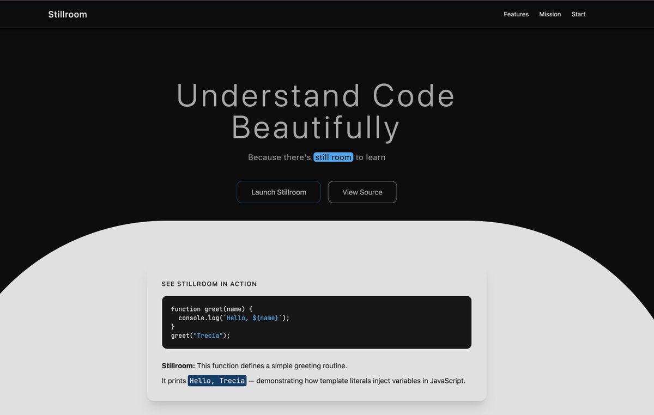The image size is (654, 415).
Task: Click the Stillroom logo in header
Action: 68,14
